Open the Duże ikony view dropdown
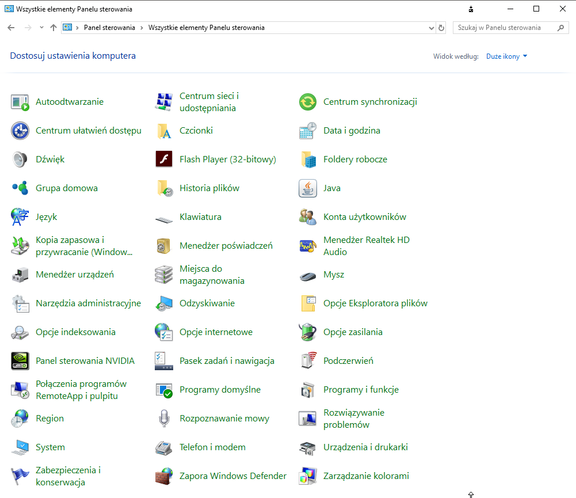Image resolution: width=576 pixels, height=498 pixels. click(x=506, y=56)
